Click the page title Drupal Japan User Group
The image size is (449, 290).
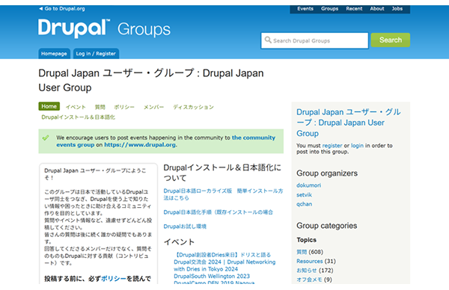pos(151,80)
